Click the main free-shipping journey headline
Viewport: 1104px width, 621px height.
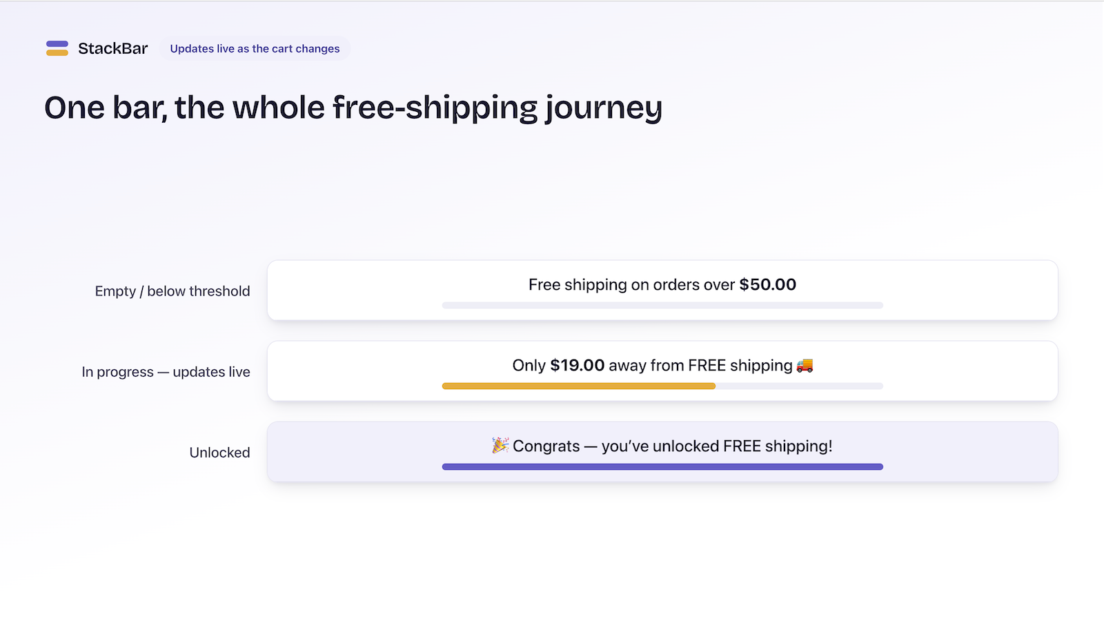click(x=353, y=108)
